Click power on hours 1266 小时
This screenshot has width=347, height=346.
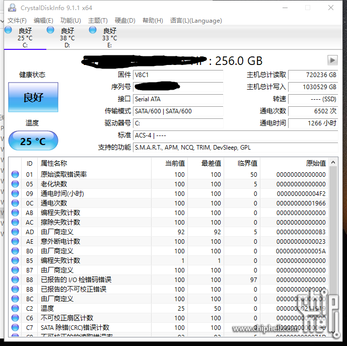point(313,123)
